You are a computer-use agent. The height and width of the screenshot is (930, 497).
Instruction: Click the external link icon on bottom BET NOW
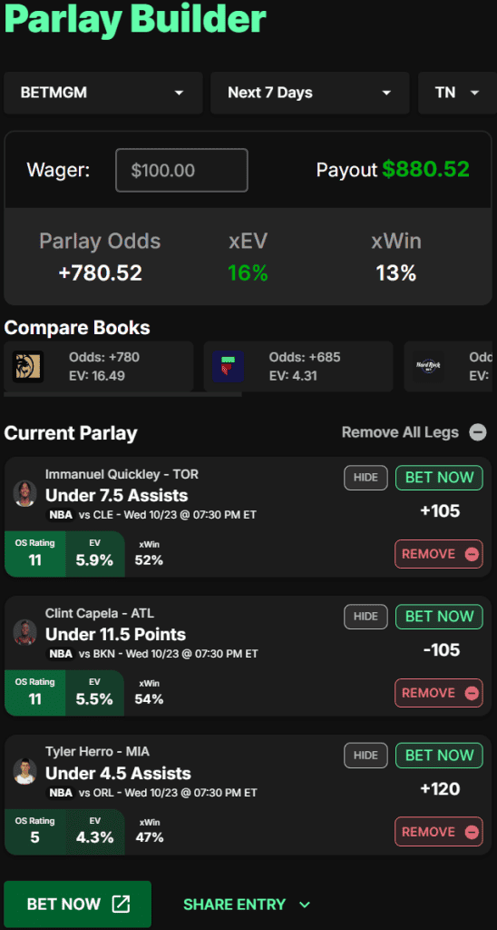point(121,904)
